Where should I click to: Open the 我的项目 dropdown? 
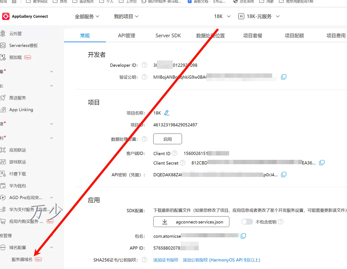pyautogui.click(x=126, y=17)
